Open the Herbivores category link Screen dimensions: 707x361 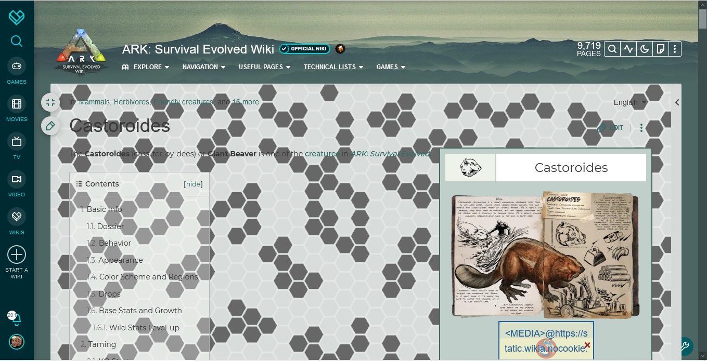132,102
